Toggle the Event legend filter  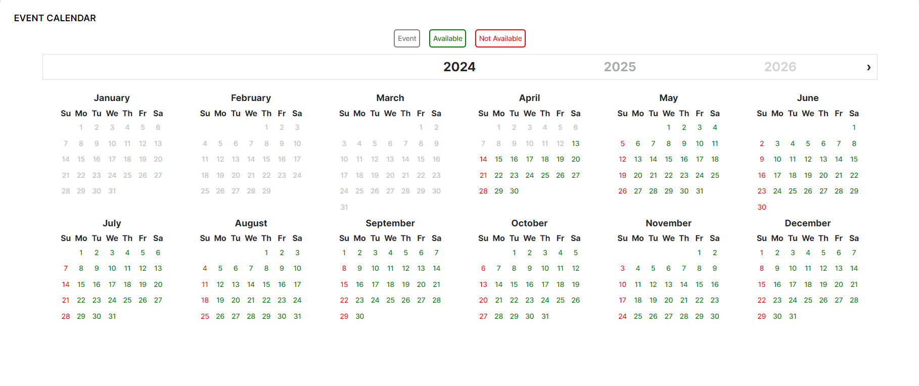pyautogui.click(x=407, y=38)
